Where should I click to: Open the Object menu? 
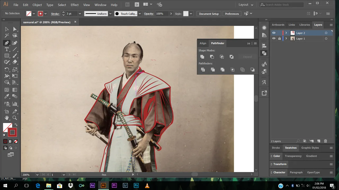point(37,5)
